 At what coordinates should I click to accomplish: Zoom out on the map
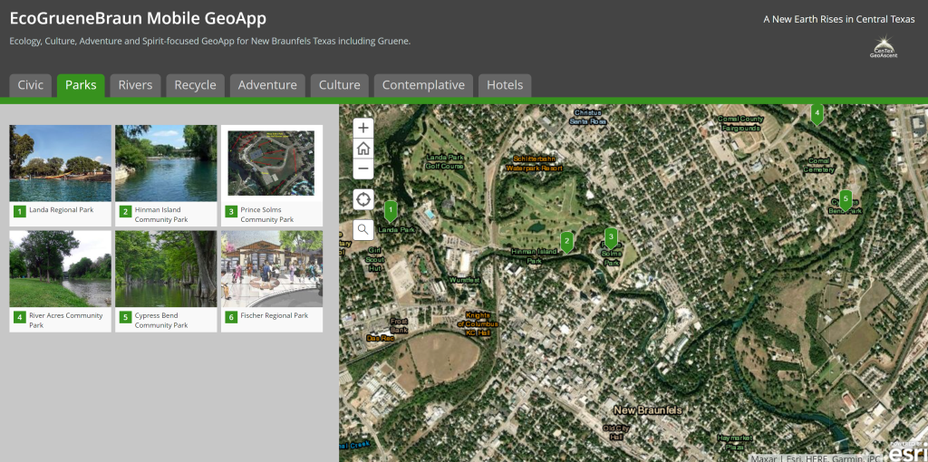pyautogui.click(x=363, y=168)
